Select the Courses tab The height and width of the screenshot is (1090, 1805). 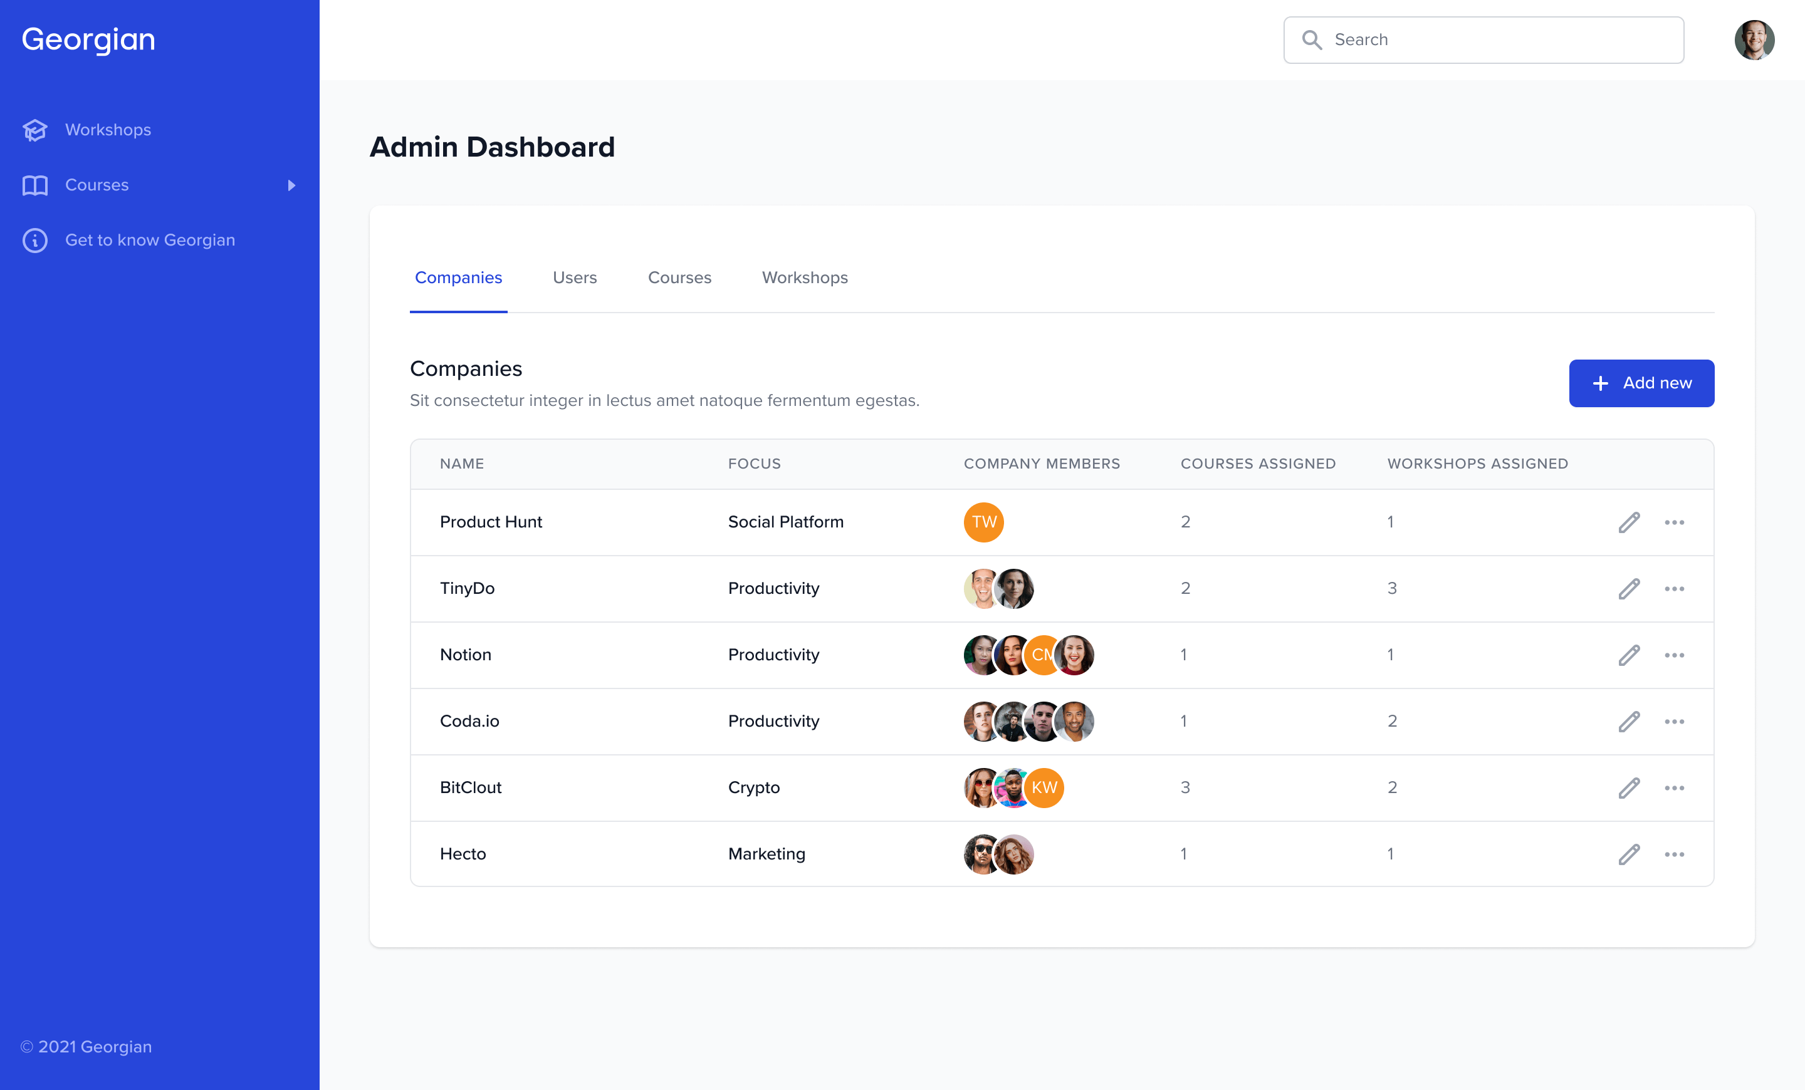679,278
